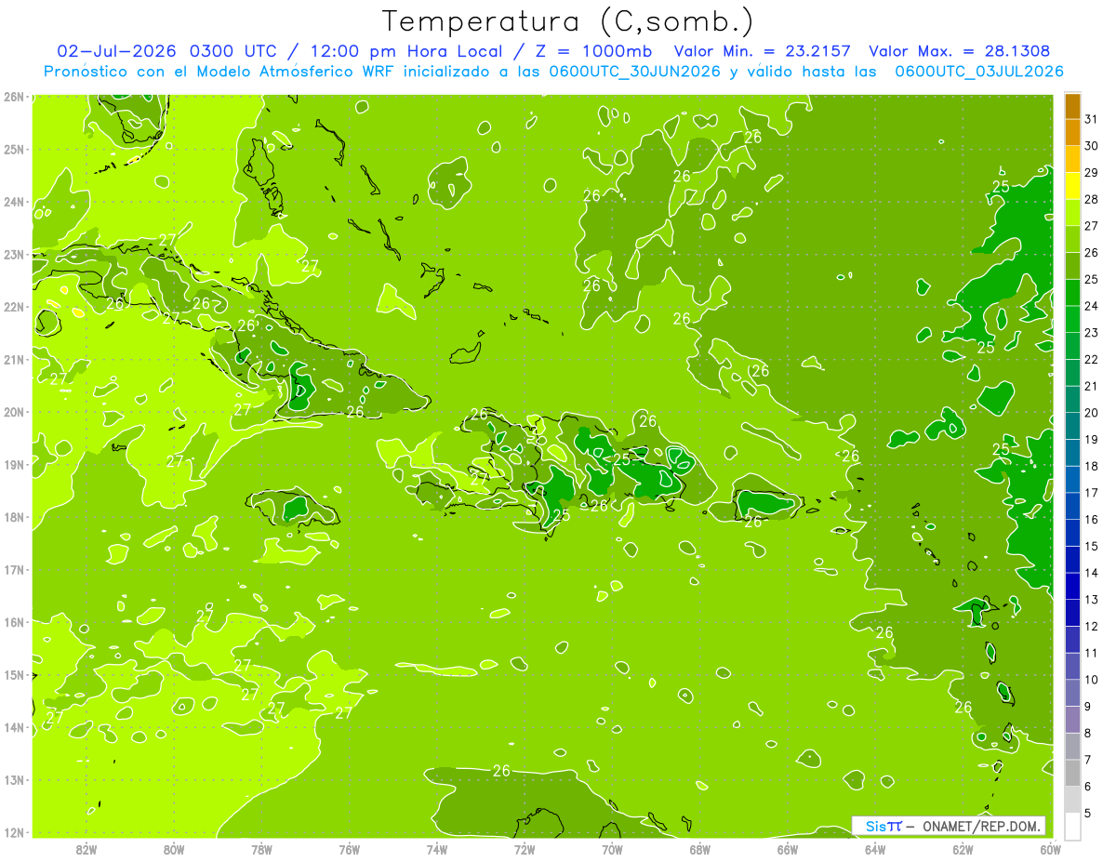Click latitude axis label '26N'

coord(14,96)
